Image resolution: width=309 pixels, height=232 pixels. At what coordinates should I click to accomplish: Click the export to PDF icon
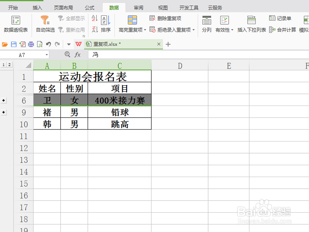tap(22, 44)
